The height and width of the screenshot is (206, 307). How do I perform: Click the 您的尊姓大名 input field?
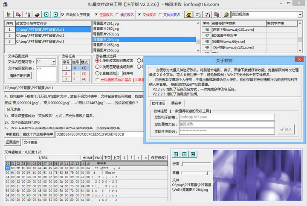(227, 124)
